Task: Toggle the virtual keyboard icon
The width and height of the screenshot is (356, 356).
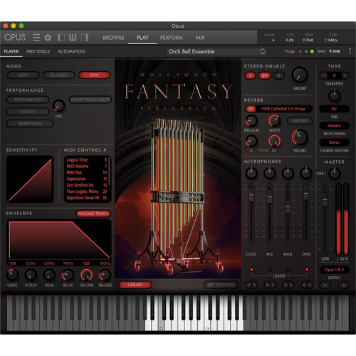Action: pyautogui.click(x=73, y=38)
